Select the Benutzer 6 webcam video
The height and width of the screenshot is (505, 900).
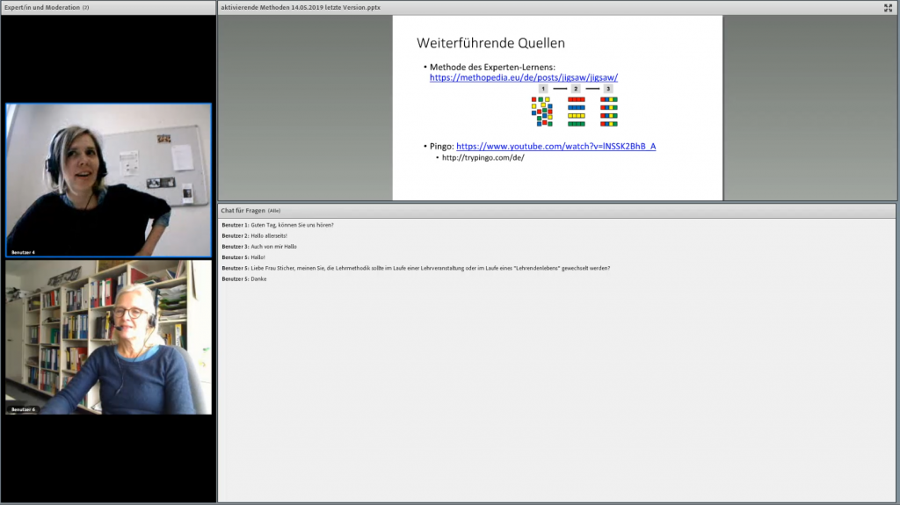point(108,336)
